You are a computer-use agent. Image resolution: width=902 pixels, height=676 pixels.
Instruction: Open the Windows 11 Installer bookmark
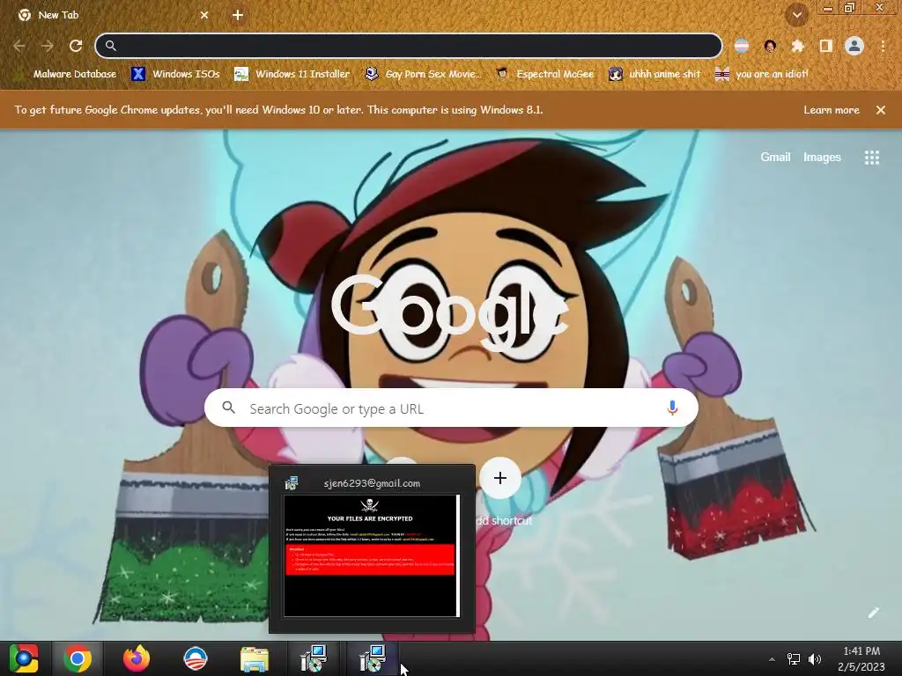292,74
